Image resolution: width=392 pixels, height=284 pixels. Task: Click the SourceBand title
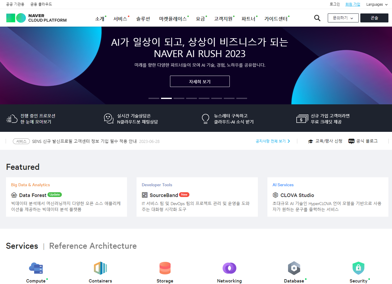click(x=164, y=195)
